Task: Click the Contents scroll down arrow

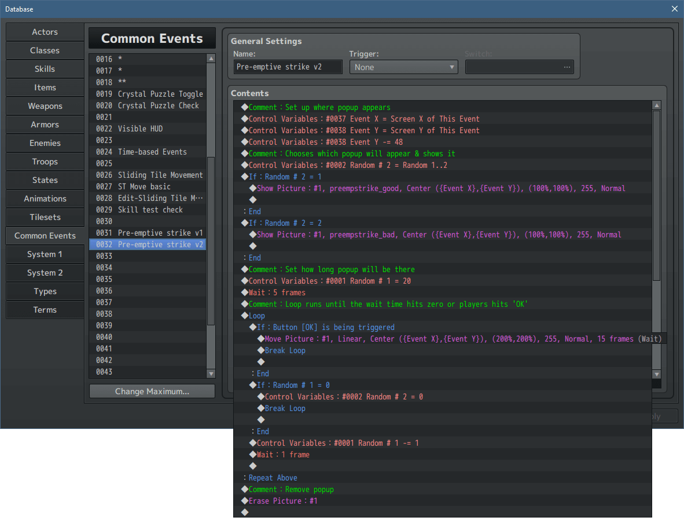Action: pos(657,375)
